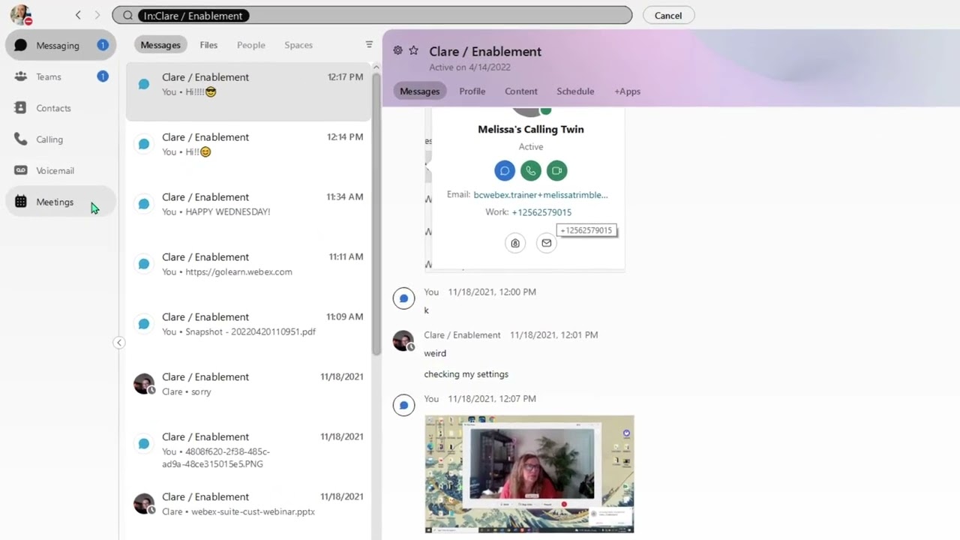
Task: Open the 12:17 PM Hi!!!! search result
Action: (x=248, y=91)
